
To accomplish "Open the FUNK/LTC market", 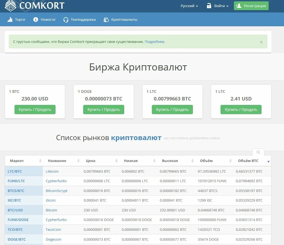I will click(x=16, y=181).
